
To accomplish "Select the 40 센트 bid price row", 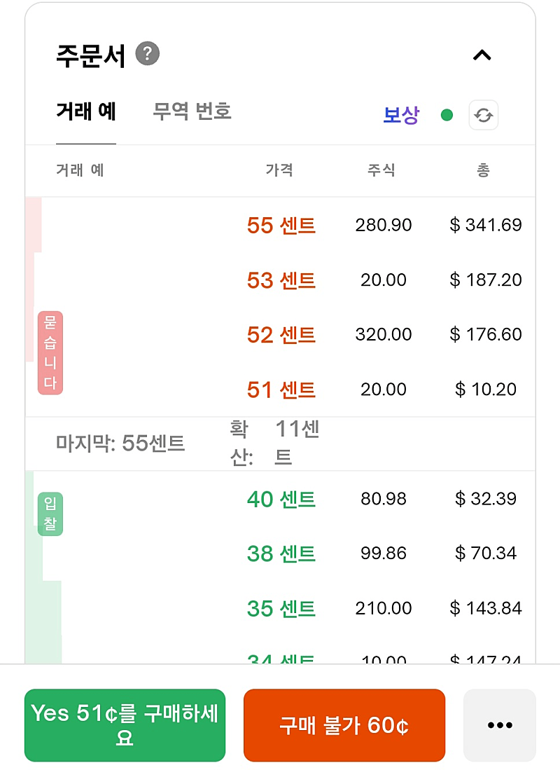I will pos(281,500).
